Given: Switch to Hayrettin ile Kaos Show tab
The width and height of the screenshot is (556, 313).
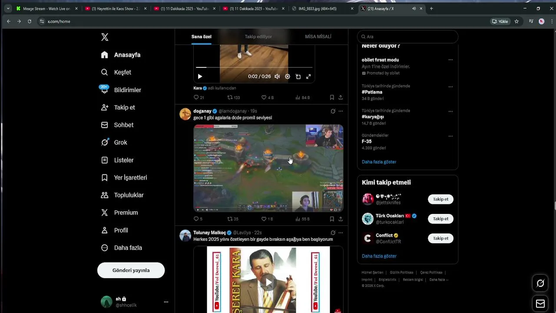Looking at the screenshot, I should tap(116, 8).
